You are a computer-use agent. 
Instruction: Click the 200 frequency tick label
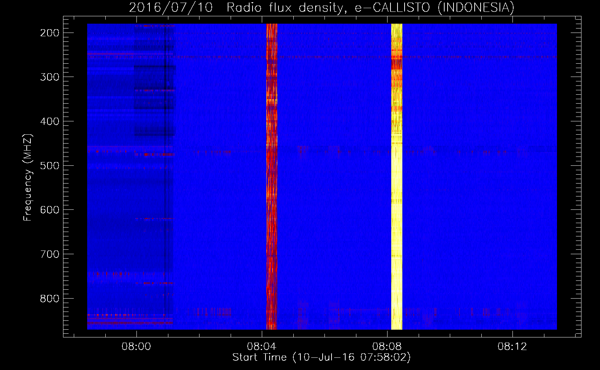(49, 33)
